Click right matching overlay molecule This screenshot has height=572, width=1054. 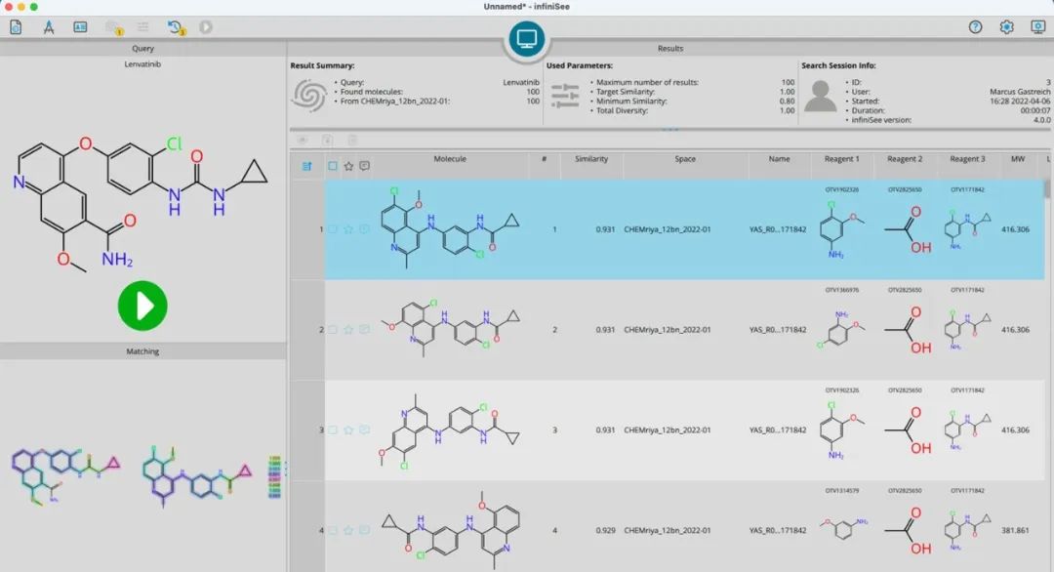tap(196, 476)
